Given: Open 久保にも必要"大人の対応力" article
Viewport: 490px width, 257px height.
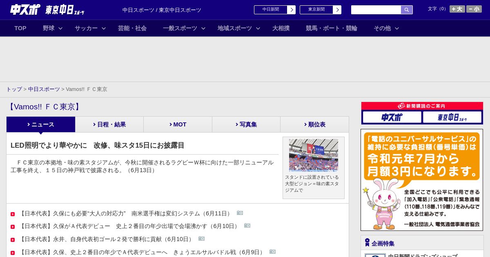Looking at the screenshot, I should (x=125, y=213).
